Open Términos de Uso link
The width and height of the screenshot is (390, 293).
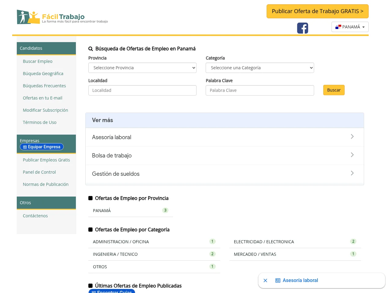(40, 122)
